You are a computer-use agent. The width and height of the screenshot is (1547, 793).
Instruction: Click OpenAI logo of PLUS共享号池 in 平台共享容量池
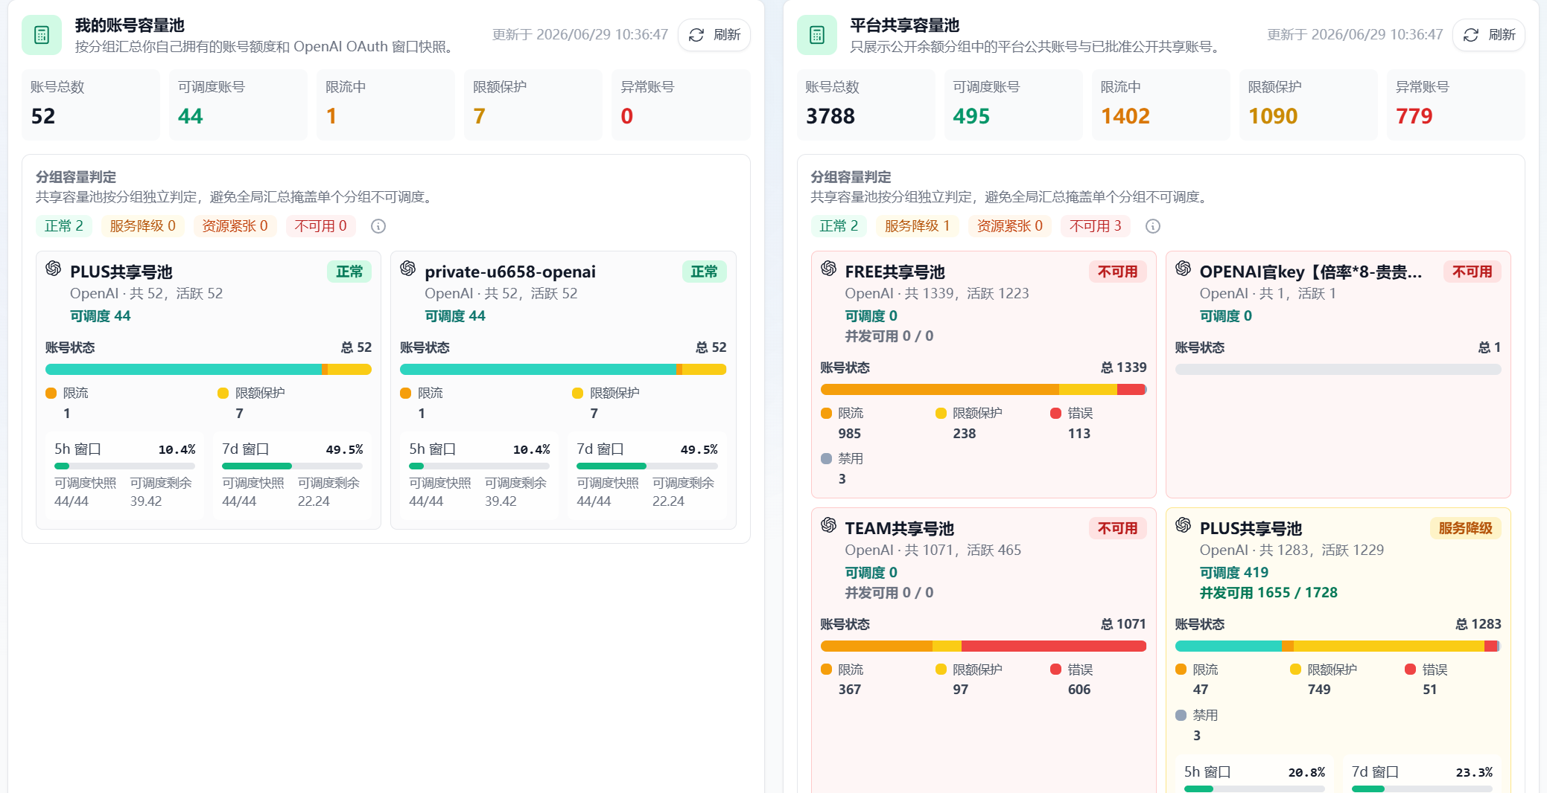tap(1183, 525)
